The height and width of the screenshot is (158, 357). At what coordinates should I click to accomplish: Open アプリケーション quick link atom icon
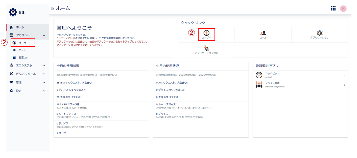coord(320,33)
